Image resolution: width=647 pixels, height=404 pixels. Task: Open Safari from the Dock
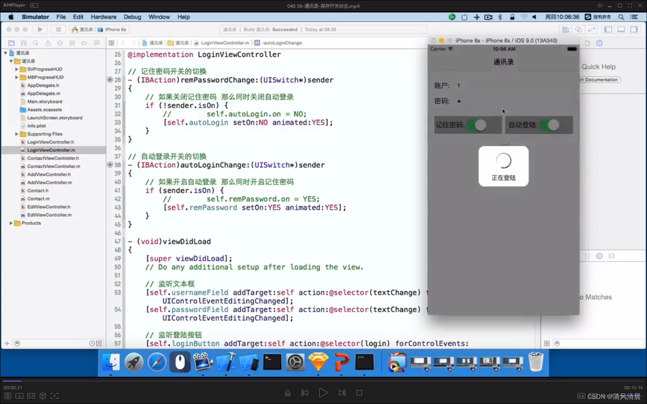(157, 362)
